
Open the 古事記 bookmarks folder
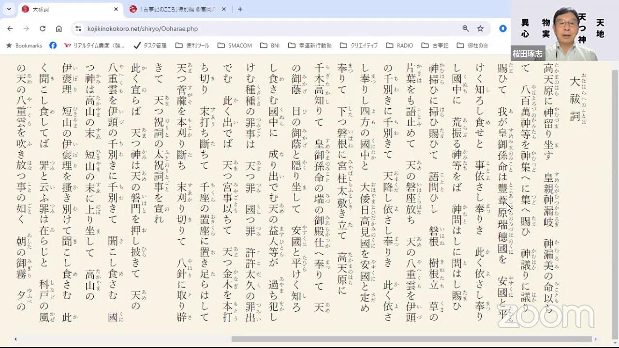click(x=435, y=45)
